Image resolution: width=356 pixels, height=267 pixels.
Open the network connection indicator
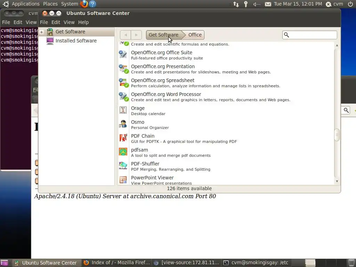236,4
